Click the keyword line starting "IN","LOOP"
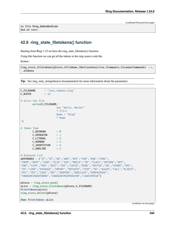Image resolution: width=175 pixels, height=226 pixels. click(x=78, y=169)
